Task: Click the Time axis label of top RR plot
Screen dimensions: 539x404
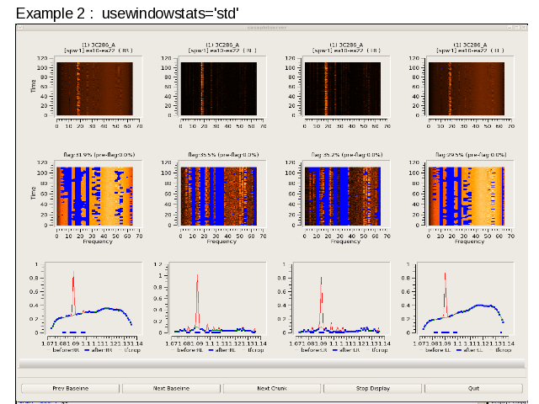Action: (x=34, y=86)
